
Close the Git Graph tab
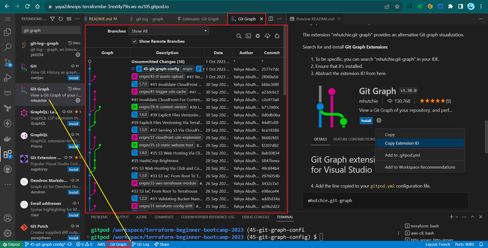tap(261, 19)
